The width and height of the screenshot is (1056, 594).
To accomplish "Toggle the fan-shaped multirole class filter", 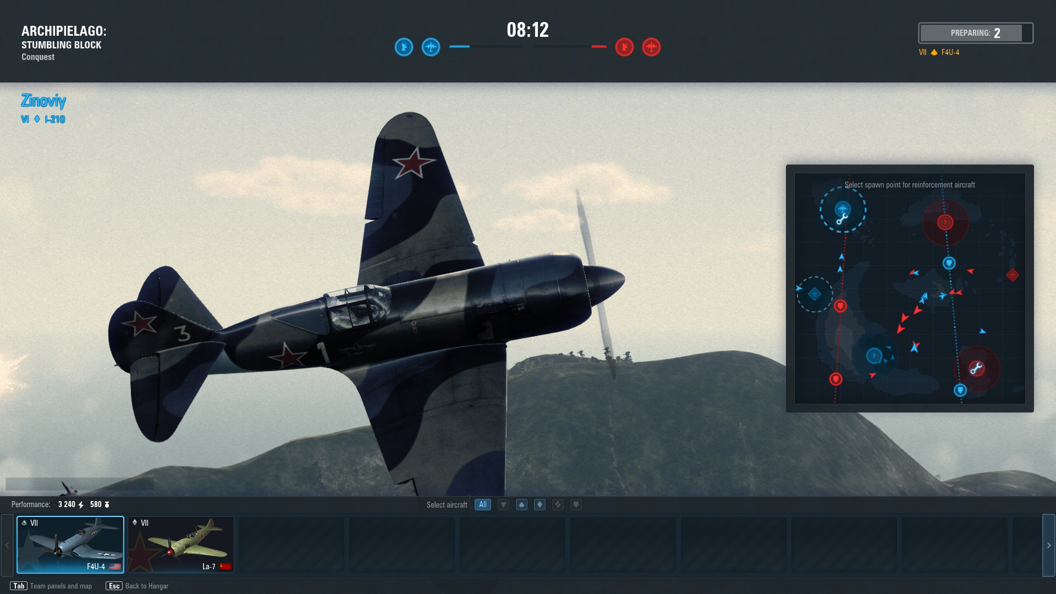I will click(521, 504).
